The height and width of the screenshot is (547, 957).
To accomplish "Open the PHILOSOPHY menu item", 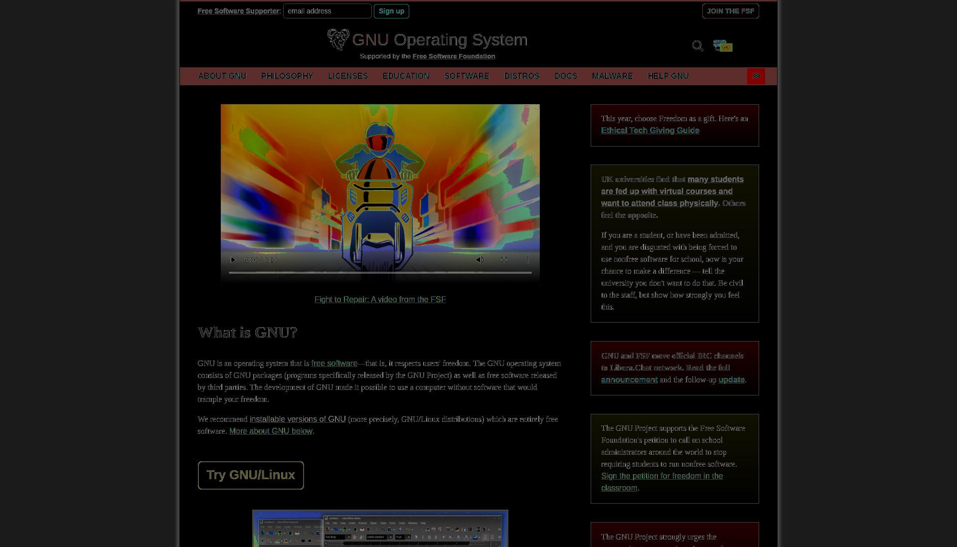I will click(x=287, y=76).
